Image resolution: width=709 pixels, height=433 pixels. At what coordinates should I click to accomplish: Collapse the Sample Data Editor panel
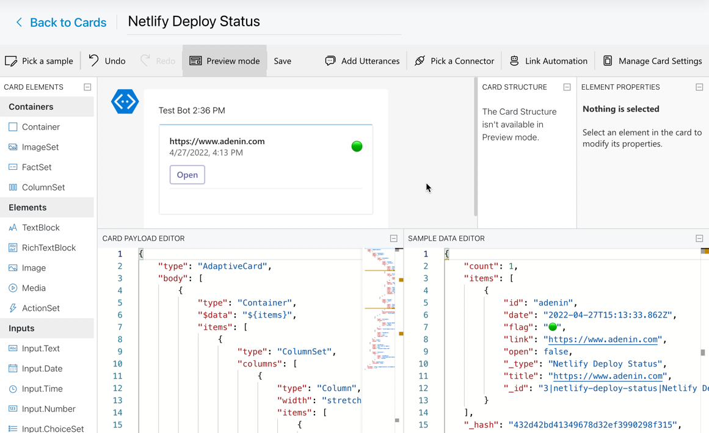(699, 239)
